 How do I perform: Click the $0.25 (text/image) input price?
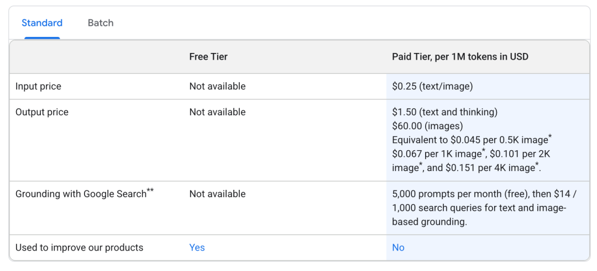click(x=432, y=87)
